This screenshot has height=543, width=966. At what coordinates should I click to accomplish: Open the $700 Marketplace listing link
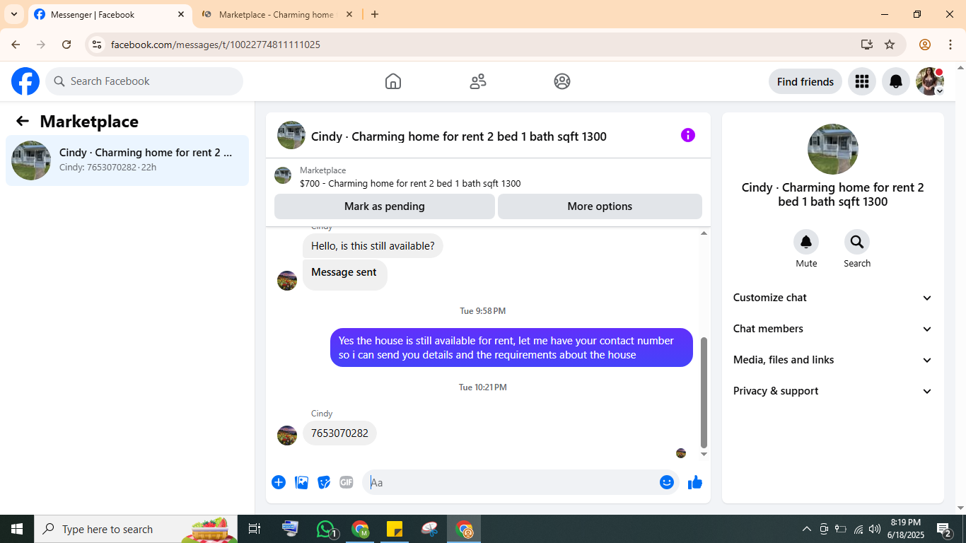[410, 184]
